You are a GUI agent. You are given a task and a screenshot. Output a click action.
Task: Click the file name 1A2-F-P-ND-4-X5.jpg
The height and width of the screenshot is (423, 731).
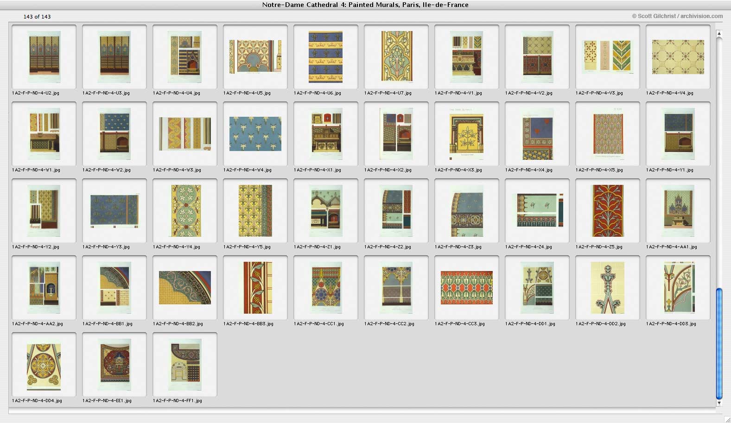click(599, 170)
